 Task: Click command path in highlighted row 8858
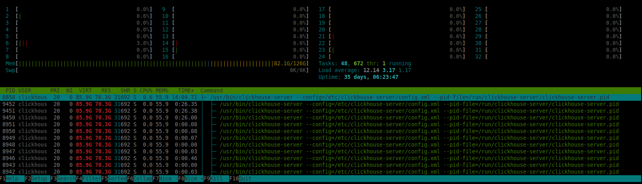(410, 97)
